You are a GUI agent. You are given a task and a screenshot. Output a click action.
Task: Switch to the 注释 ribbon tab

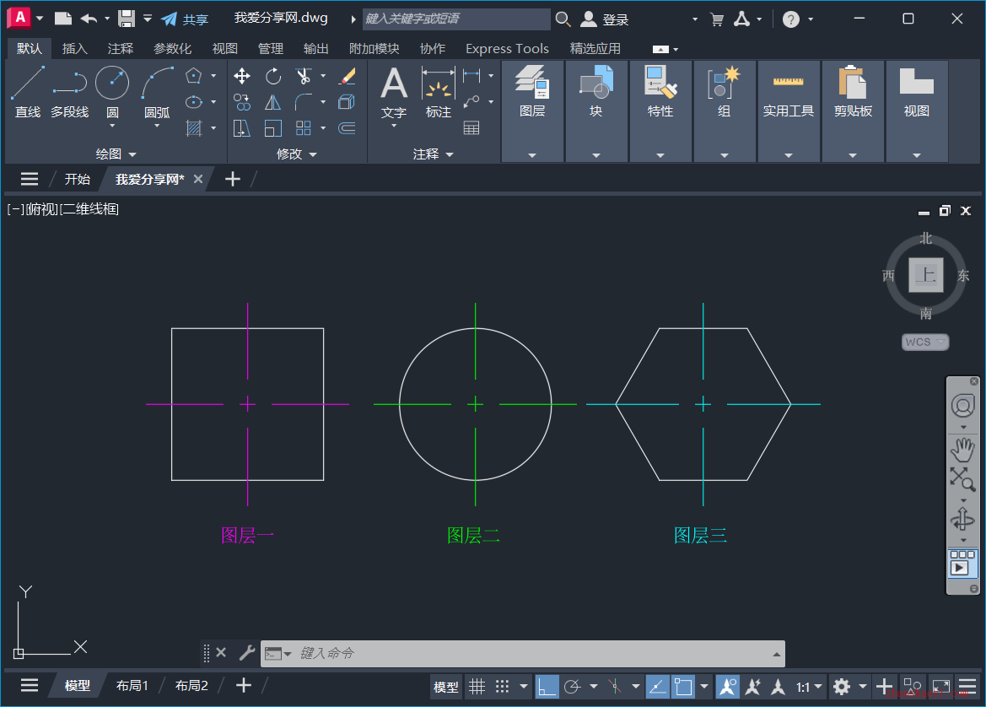(x=120, y=48)
